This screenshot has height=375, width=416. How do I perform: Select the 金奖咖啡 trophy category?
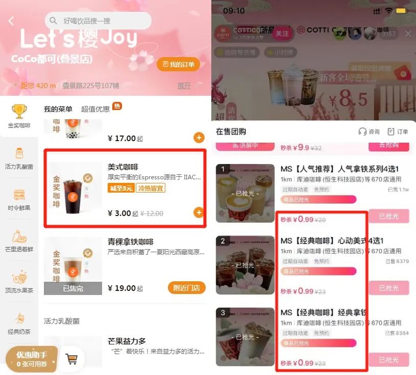click(x=19, y=116)
